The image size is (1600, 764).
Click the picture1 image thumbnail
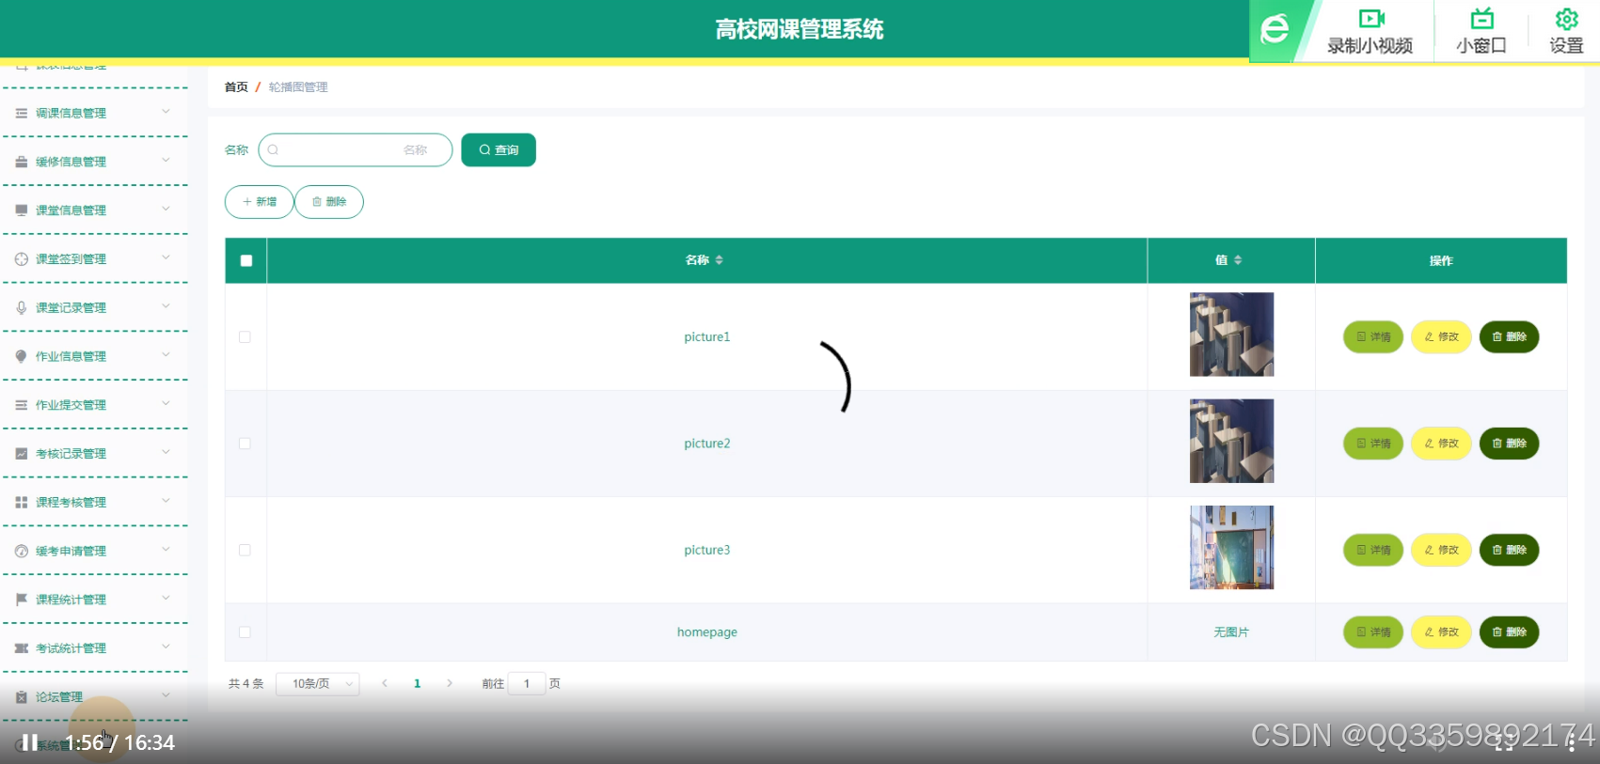coord(1231,335)
